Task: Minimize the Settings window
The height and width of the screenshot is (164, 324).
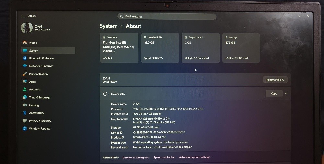Action: click(x=291, y=16)
